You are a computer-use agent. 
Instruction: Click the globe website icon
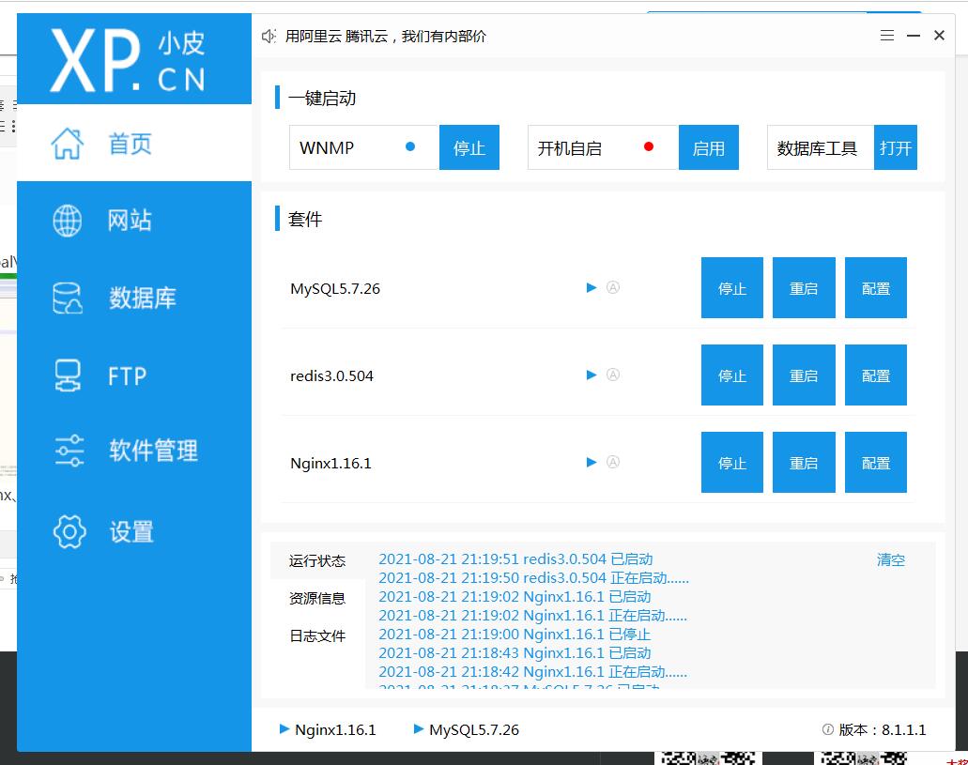click(x=68, y=221)
